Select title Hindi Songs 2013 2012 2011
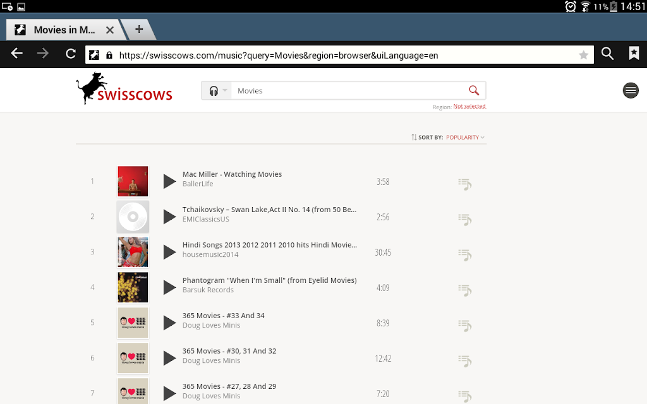 tap(269, 245)
